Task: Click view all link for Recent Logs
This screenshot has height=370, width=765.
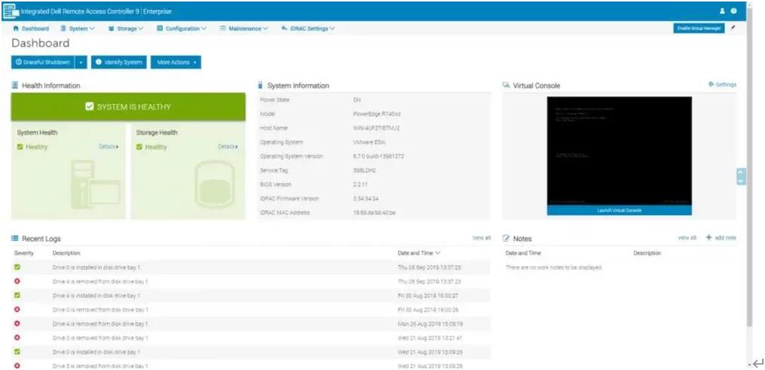Action: coord(482,238)
